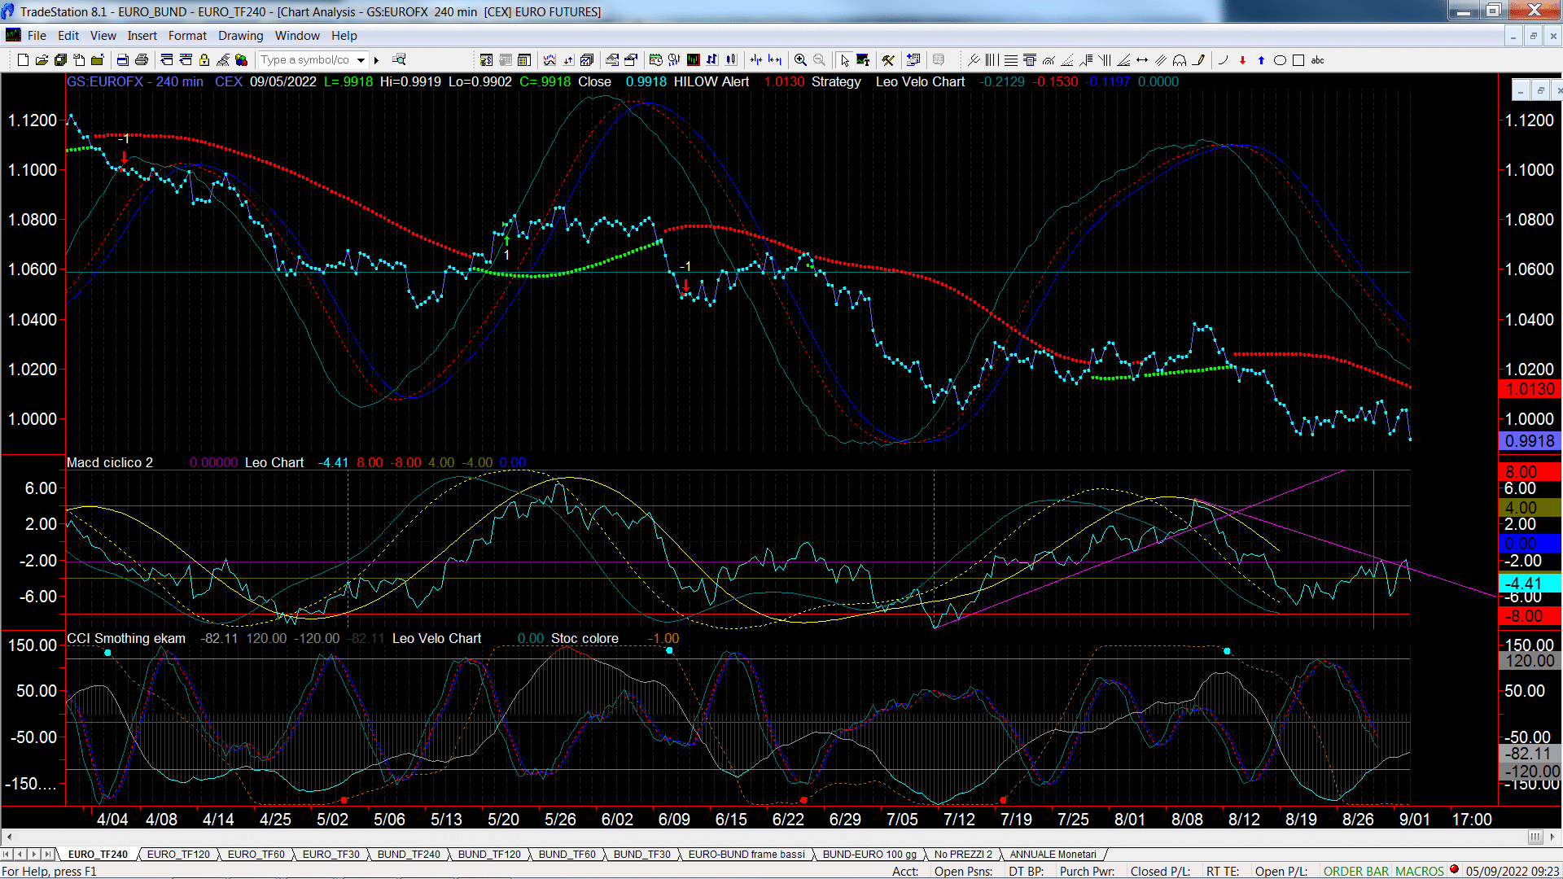Click the blue 0.9918 last price label
The width and height of the screenshot is (1563, 879).
(1530, 441)
